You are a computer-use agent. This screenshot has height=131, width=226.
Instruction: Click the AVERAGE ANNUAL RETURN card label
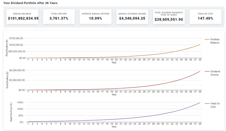[95, 14]
